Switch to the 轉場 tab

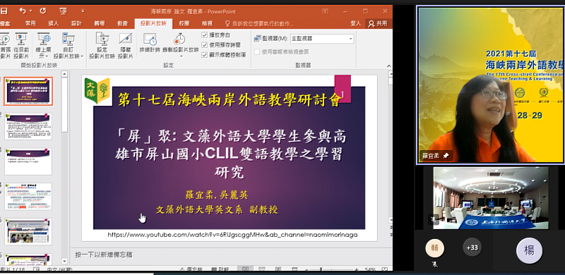click(100, 23)
